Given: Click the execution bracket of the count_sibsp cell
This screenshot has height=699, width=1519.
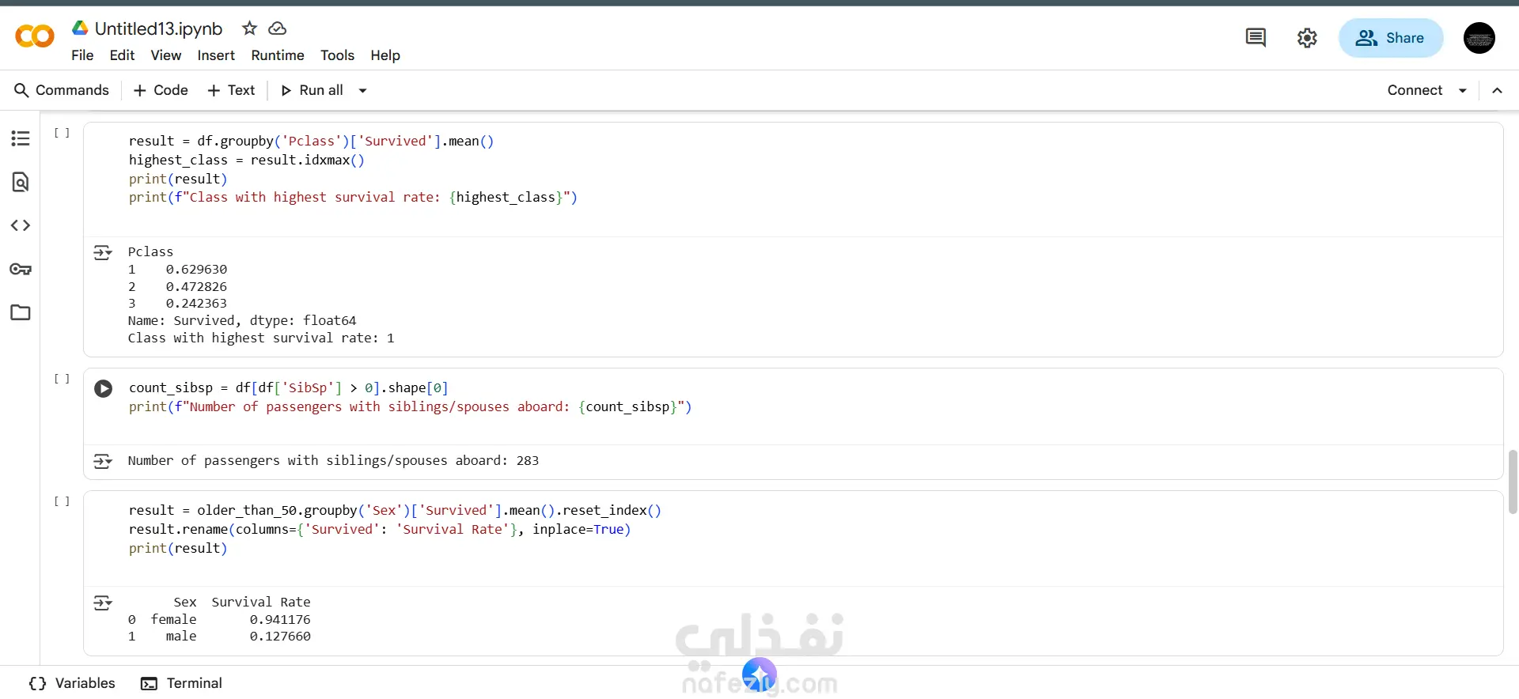Looking at the screenshot, I should pos(62,379).
